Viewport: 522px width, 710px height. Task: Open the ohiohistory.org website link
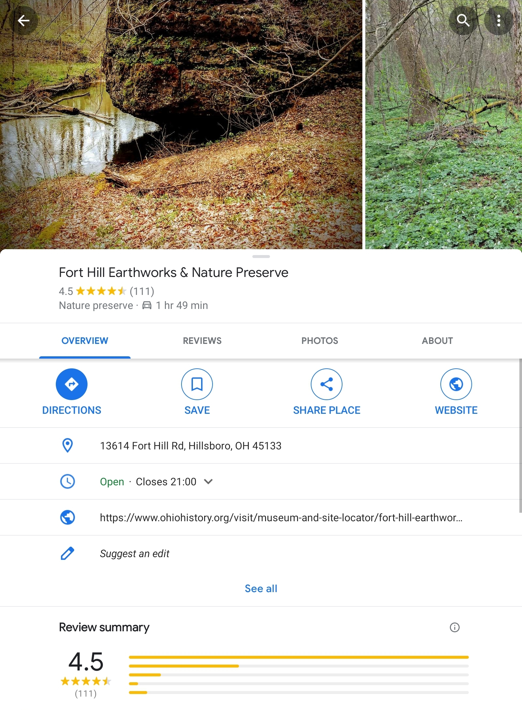pos(281,518)
